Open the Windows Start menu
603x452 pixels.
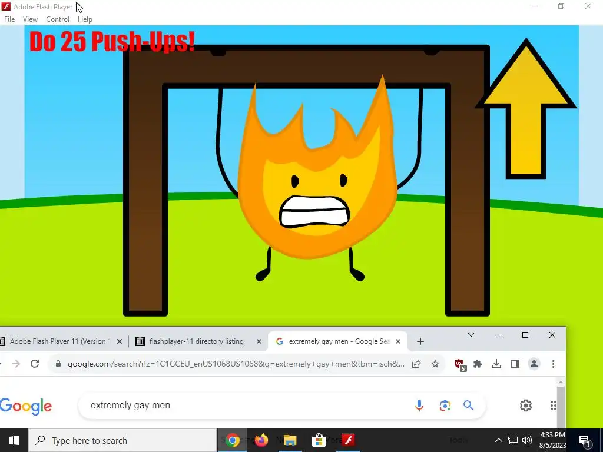(x=14, y=440)
